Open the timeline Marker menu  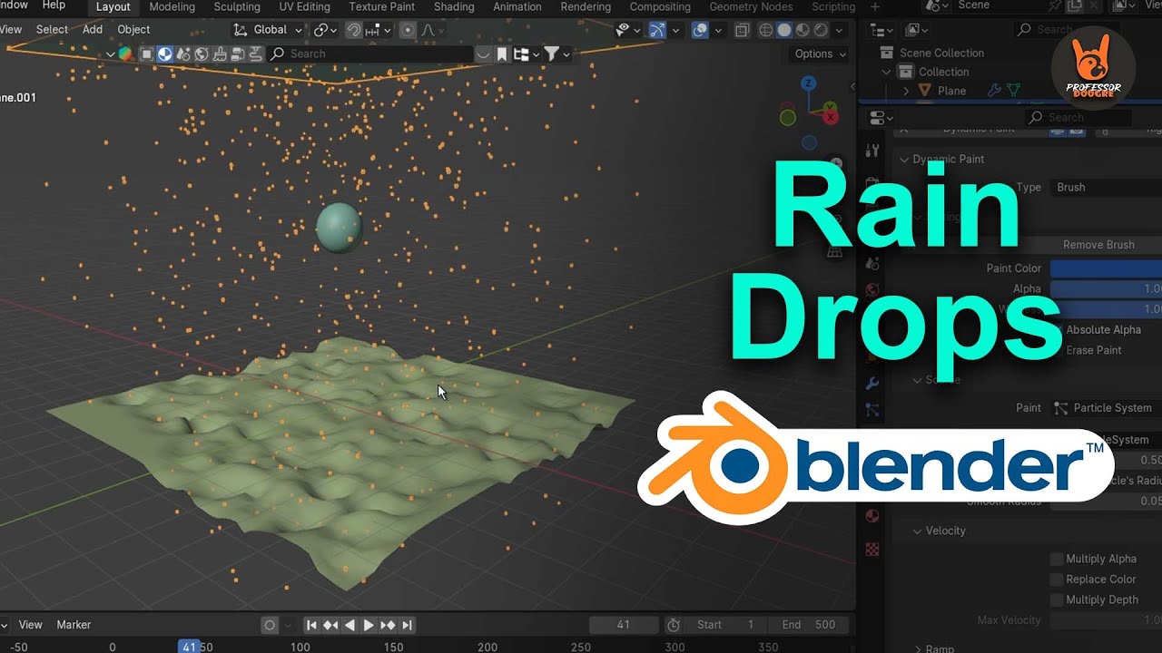(x=74, y=625)
